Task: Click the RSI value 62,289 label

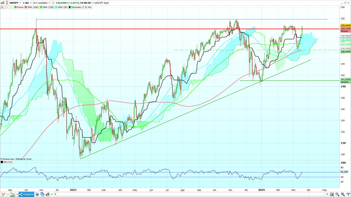Action: click(x=345, y=172)
